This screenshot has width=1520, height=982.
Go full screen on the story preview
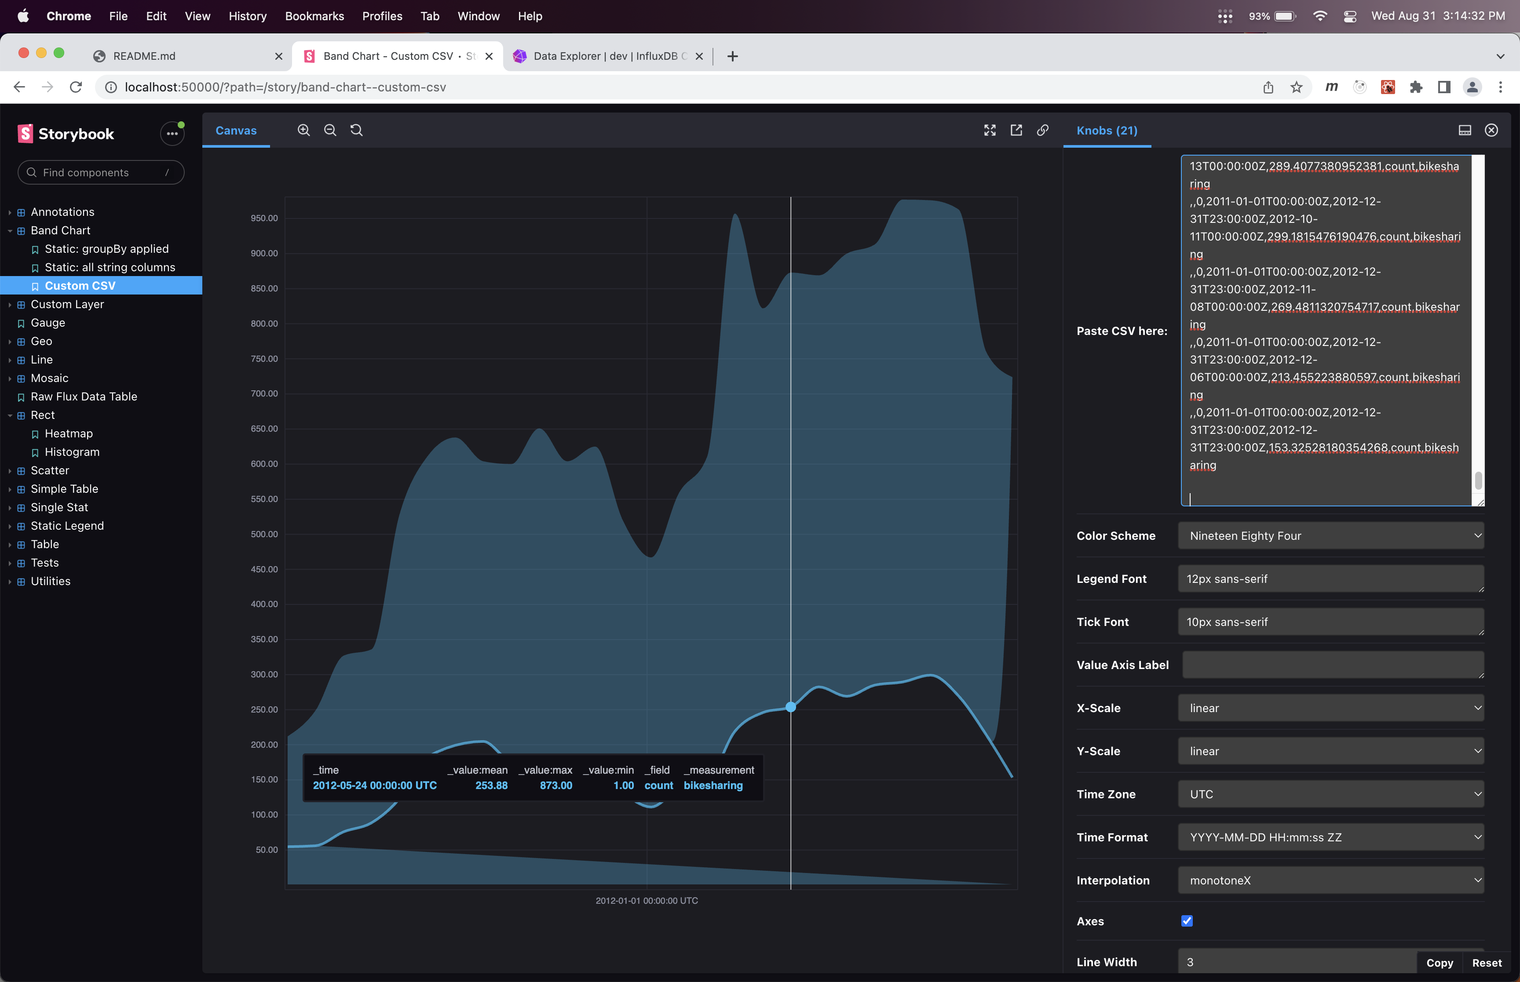pyautogui.click(x=989, y=129)
